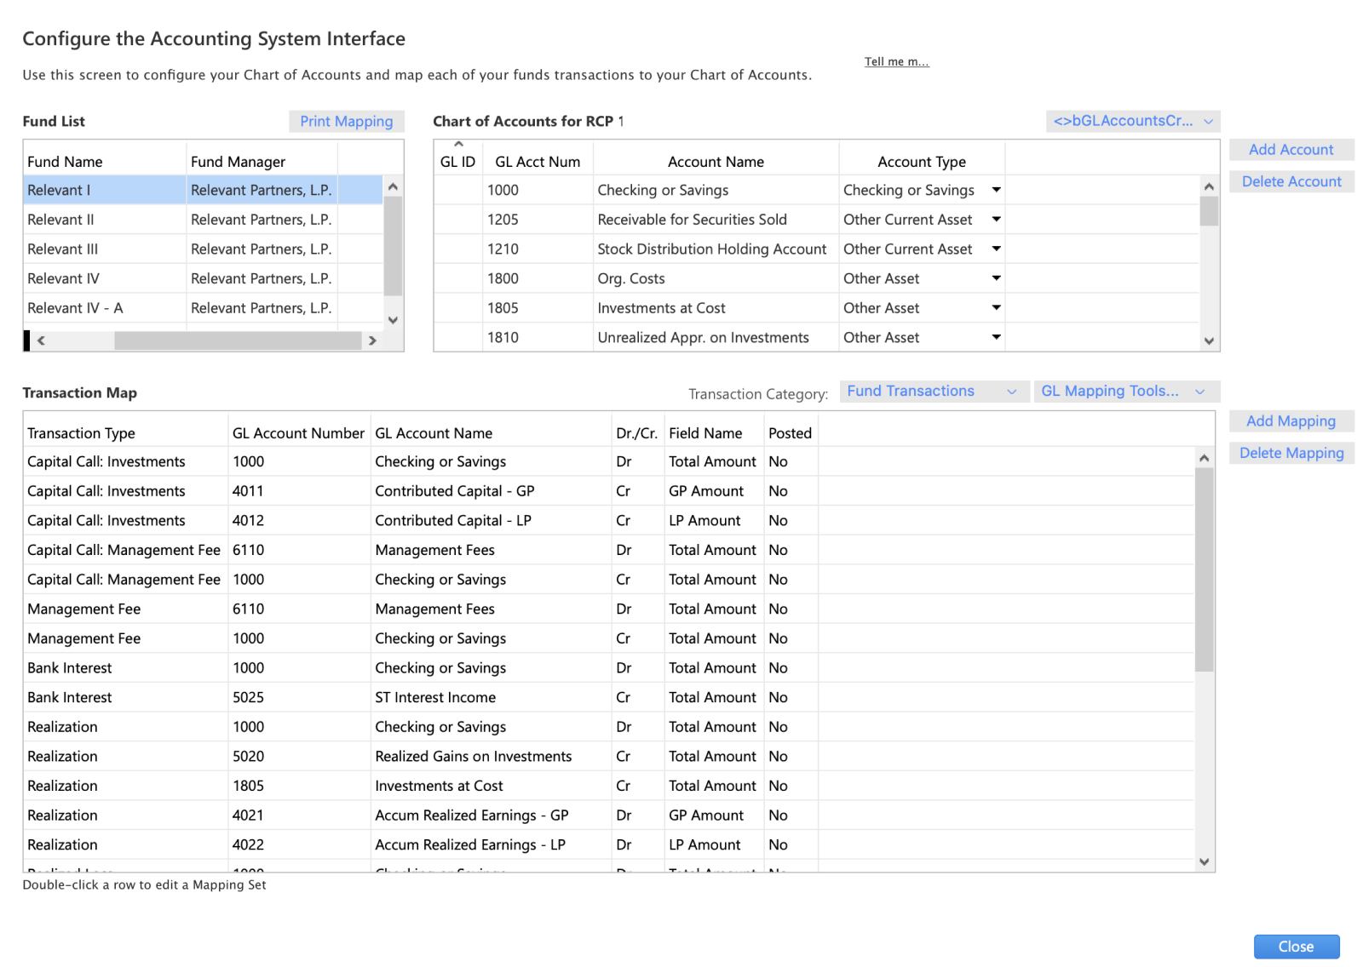The height and width of the screenshot is (967, 1363).
Task: Open Account Type dropdown for Org. Costs
Action: [x=996, y=278]
